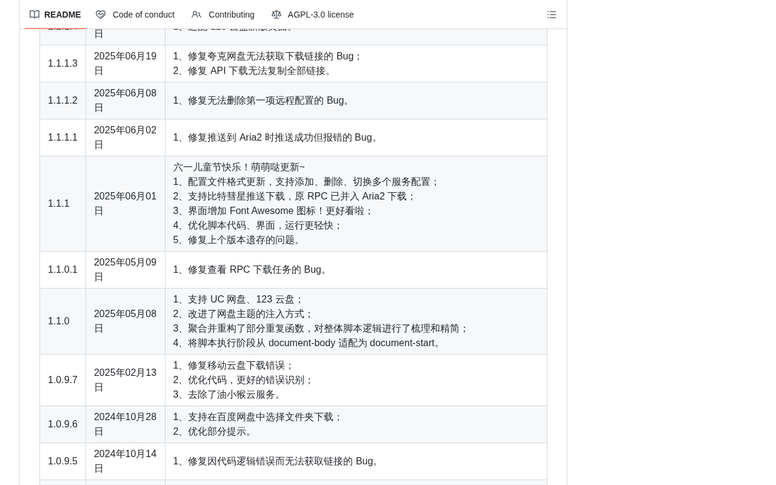Click the 修复移动云盘下载错误 line
776x485 pixels.
(233, 366)
